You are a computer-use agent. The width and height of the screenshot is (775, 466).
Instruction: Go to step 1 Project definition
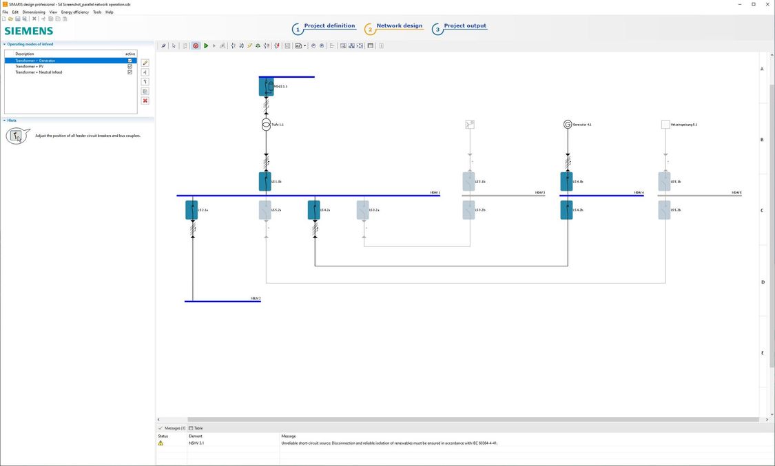(x=329, y=25)
